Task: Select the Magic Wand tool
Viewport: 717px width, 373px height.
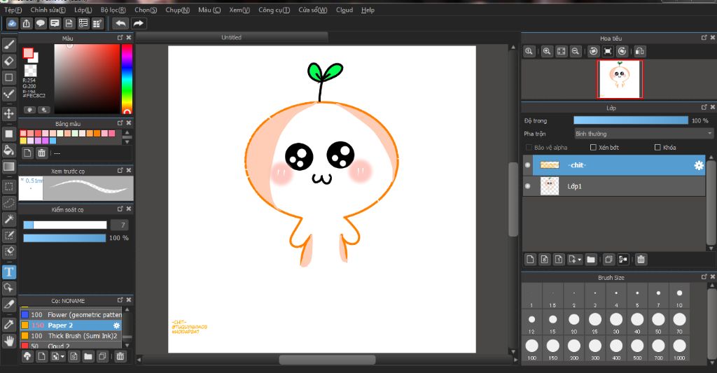Action: point(9,219)
